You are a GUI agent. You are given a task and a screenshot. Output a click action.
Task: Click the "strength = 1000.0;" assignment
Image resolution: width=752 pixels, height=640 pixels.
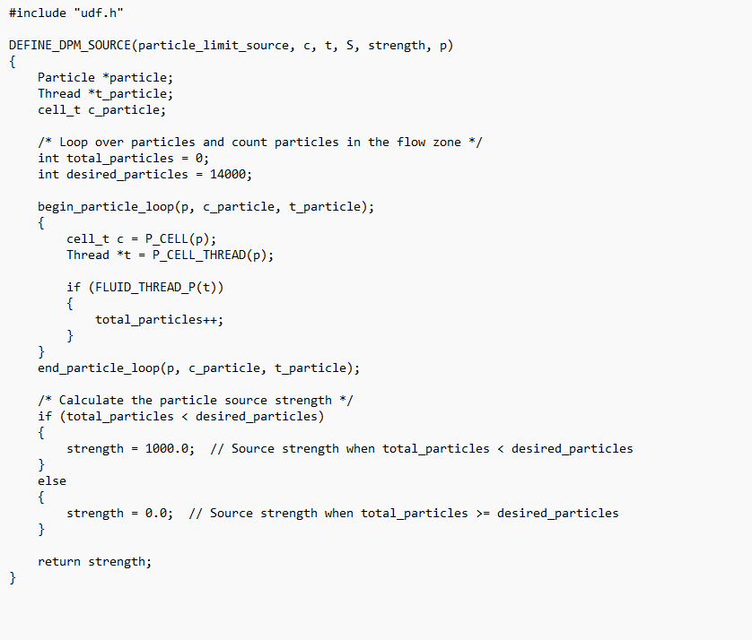click(x=130, y=448)
